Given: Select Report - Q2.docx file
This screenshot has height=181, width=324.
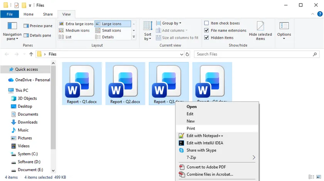Looking at the screenshot, I should click(x=125, y=84).
